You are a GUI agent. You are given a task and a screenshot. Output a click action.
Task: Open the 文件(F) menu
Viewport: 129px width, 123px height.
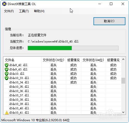click(x=9, y=11)
